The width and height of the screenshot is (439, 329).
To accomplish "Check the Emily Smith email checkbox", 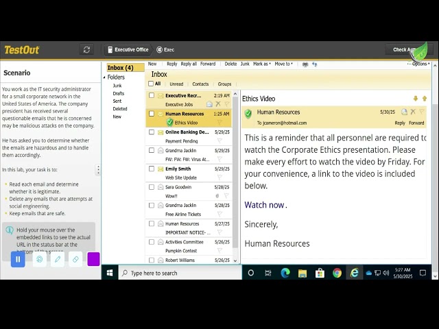I will point(152,169).
